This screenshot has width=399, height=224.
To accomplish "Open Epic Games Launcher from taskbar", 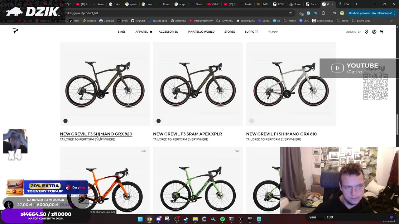I will [250, 219].
